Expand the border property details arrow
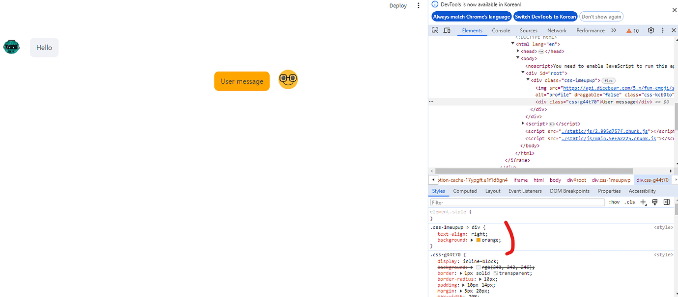The width and height of the screenshot is (678, 297). (x=460, y=273)
